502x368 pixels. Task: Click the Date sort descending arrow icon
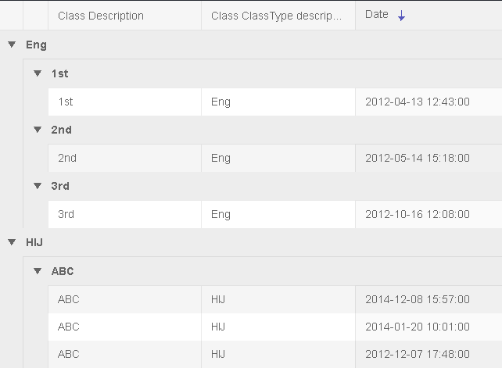pos(401,16)
